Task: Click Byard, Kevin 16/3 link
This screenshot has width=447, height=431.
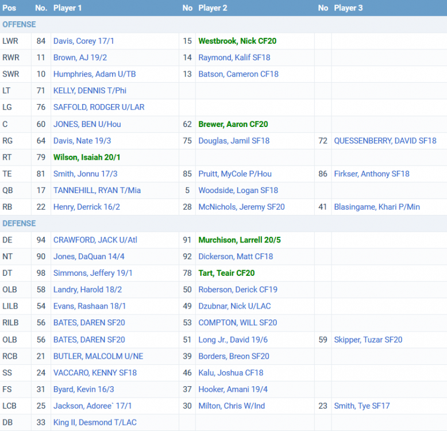Action: point(83,390)
